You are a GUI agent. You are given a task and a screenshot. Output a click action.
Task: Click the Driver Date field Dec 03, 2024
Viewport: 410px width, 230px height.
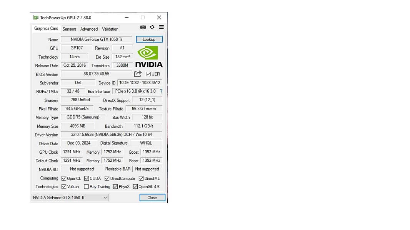pyautogui.click(x=79, y=143)
